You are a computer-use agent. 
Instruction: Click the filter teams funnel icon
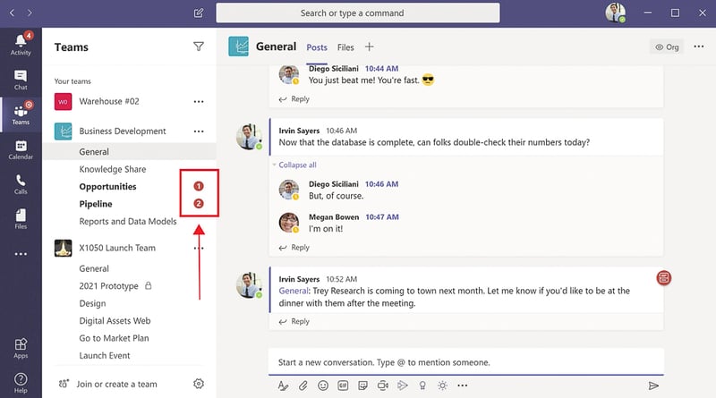point(199,47)
